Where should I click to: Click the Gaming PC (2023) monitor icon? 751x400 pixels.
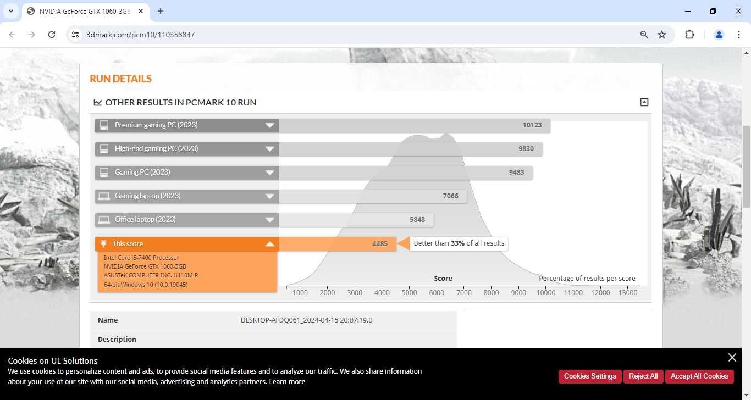click(104, 173)
